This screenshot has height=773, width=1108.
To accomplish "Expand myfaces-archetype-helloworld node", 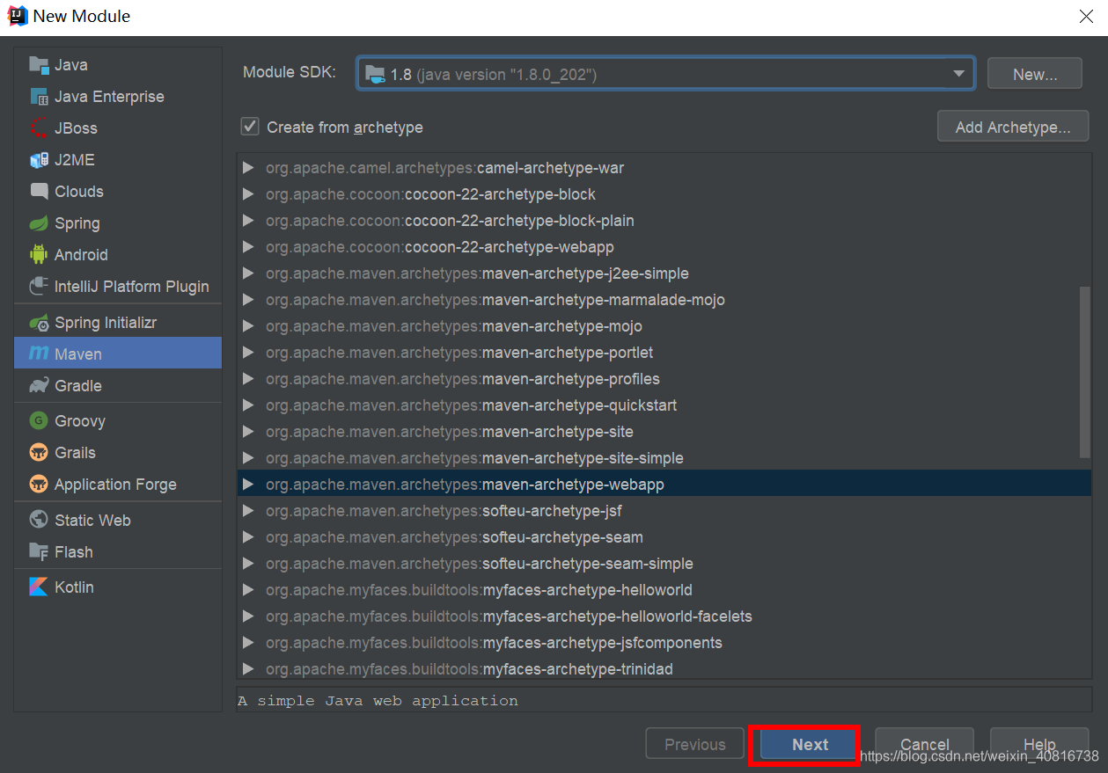I will tap(248, 590).
